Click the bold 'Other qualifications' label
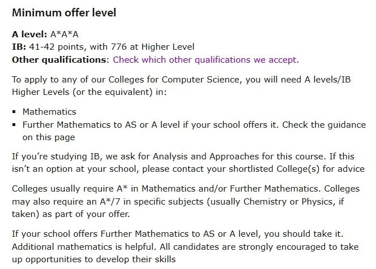Screen dimensions: 376x269 pyautogui.click(x=59, y=60)
